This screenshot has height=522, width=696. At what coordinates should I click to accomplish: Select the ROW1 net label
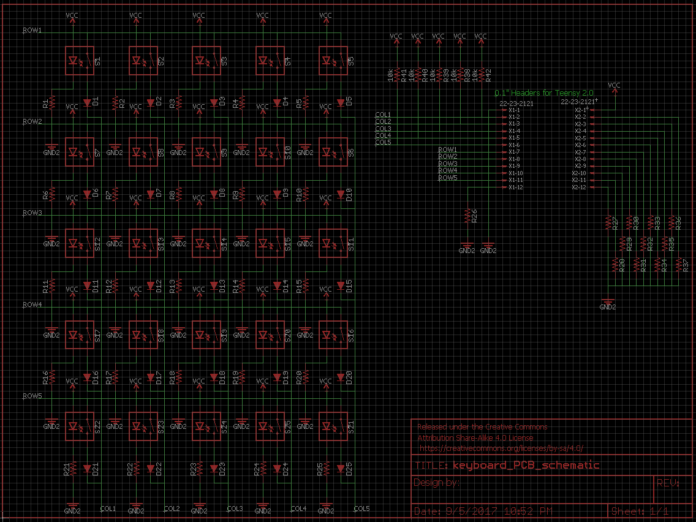click(x=31, y=29)
